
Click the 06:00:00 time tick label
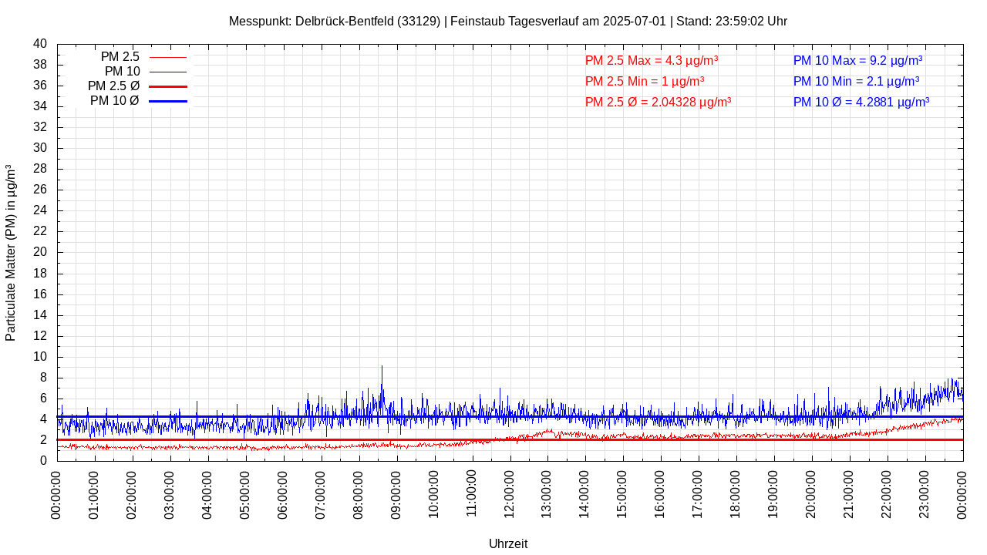click(283, 493)
